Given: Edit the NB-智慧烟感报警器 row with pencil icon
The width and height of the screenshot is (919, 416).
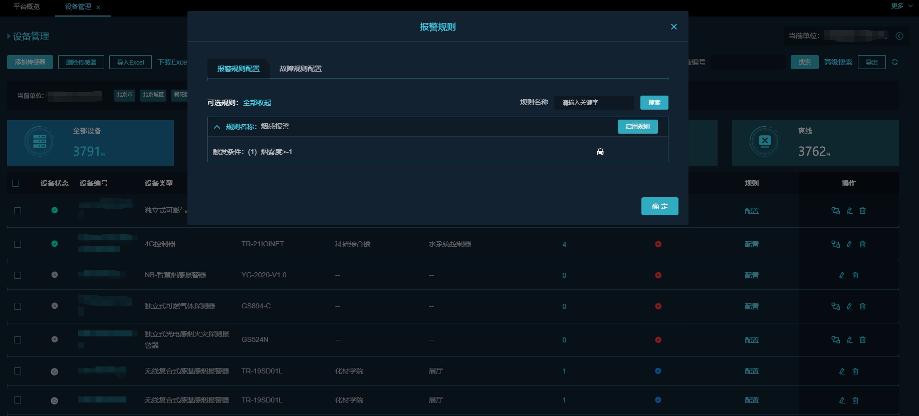Looking at the screenshot, I should 842,275.
